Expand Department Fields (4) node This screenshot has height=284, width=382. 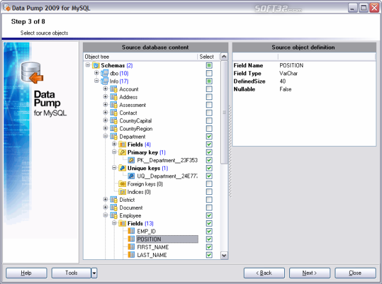coord(114,144)
